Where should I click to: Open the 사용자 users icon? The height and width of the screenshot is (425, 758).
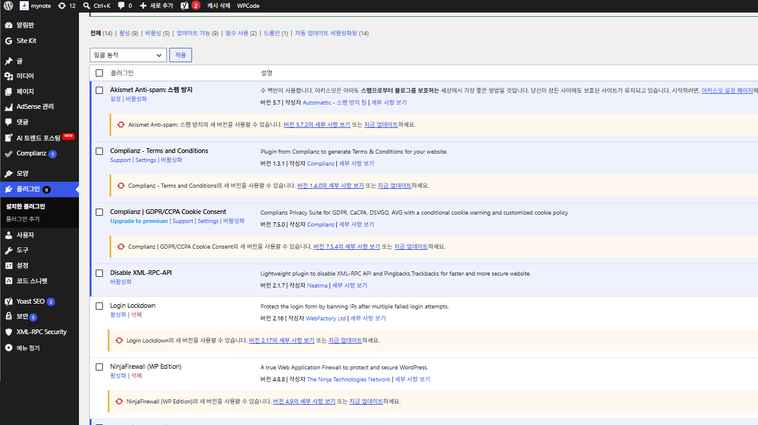[x=8, y=235]
